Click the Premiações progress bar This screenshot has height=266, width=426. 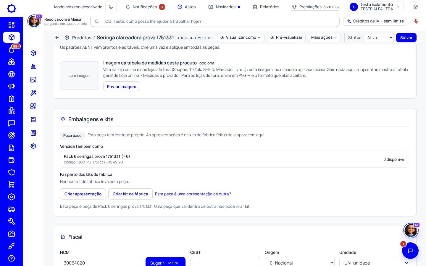click(x=315, y=10)
